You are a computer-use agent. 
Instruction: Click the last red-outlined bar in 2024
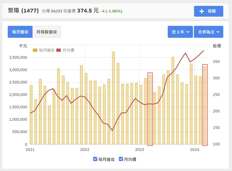click(205, 105)
